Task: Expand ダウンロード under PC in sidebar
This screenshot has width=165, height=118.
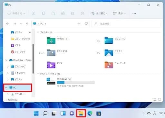Action: click(x=8, y=94)
